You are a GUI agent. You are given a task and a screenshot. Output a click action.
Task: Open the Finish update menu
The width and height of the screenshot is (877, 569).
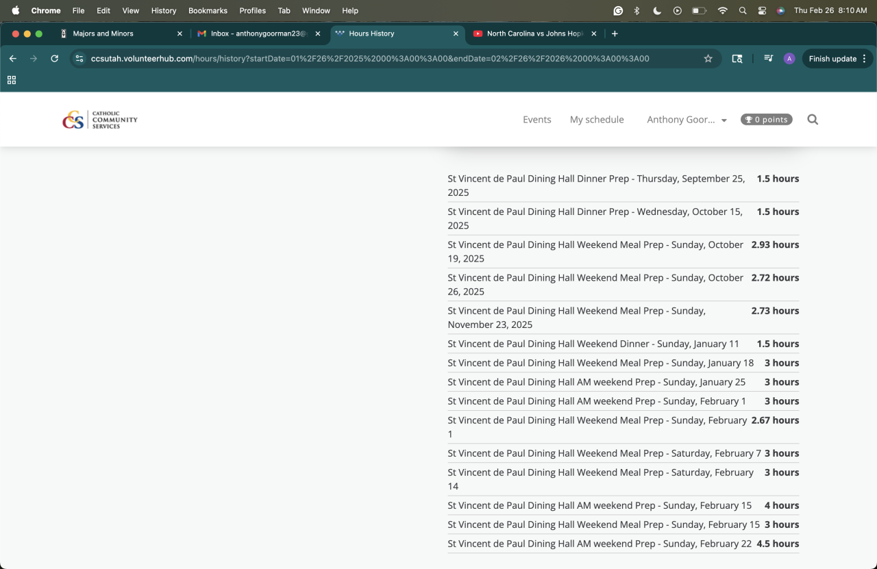coord(837,59)
